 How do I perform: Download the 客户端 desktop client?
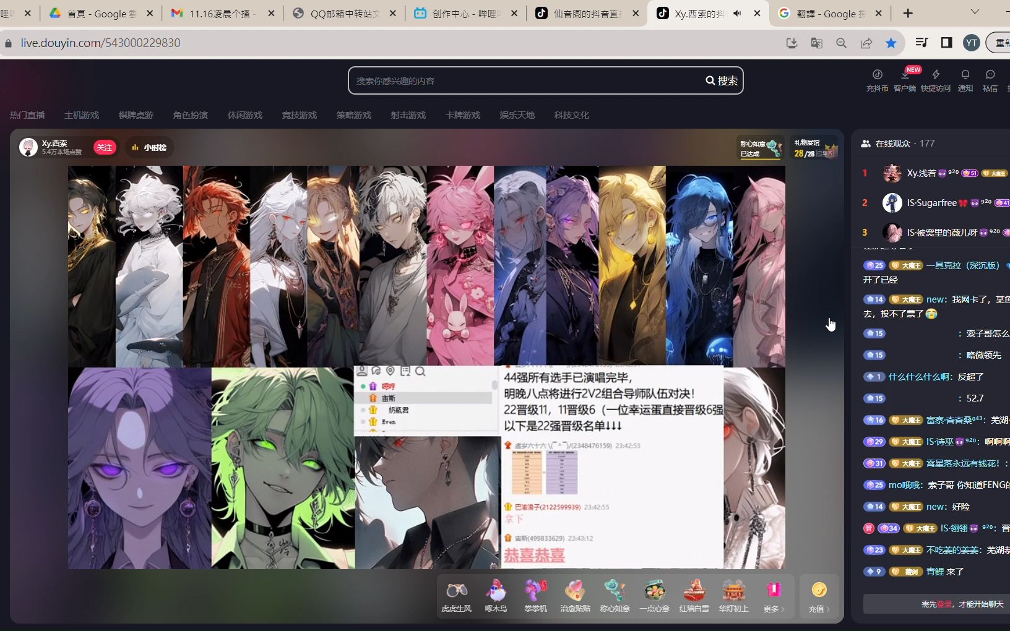(905, 80)
